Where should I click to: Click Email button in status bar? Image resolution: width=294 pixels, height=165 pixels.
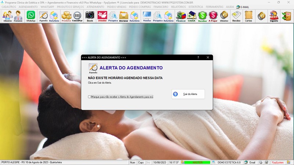tap(250, 162)
